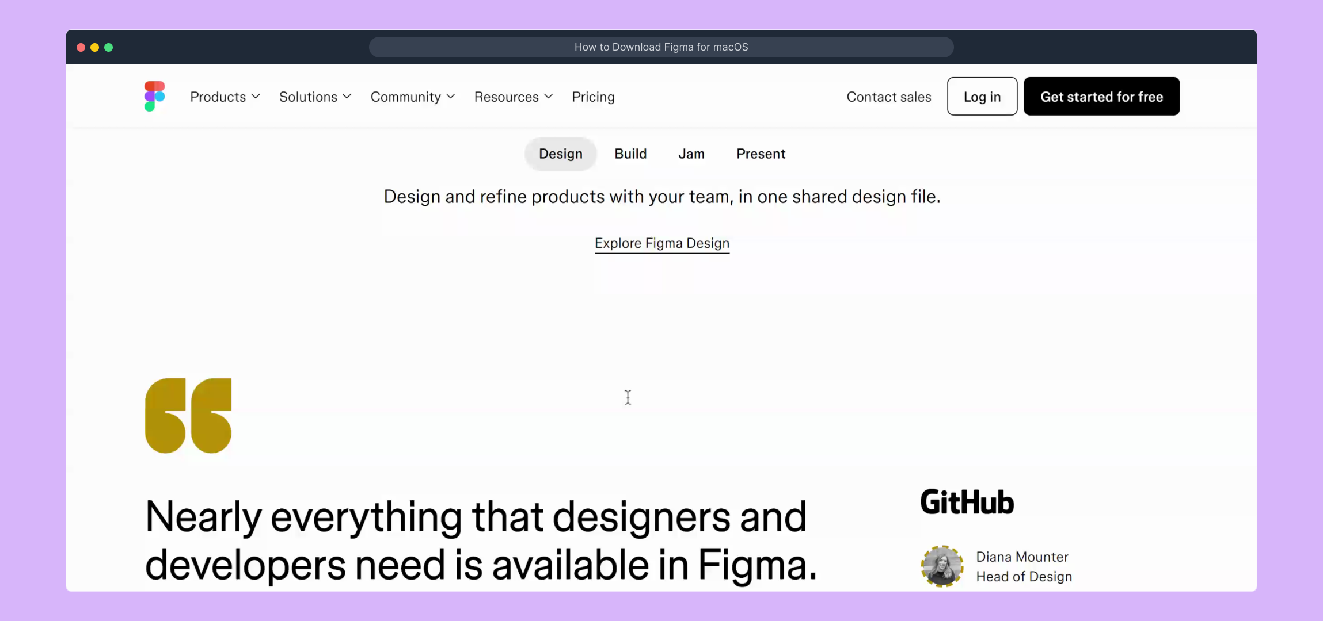
Task: Click the green maximize window dot
Action: [109, 47]
